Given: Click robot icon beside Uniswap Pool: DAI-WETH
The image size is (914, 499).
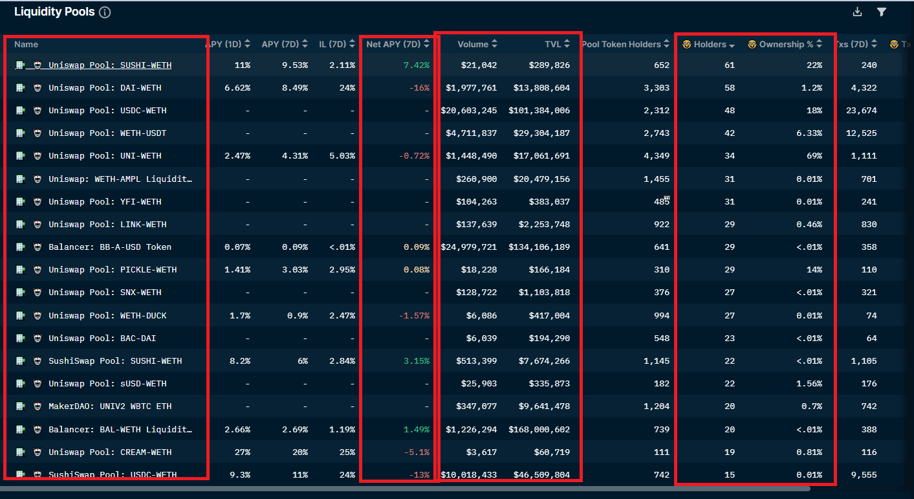Looking at the screenshot, I should click(x=37, y=88).
